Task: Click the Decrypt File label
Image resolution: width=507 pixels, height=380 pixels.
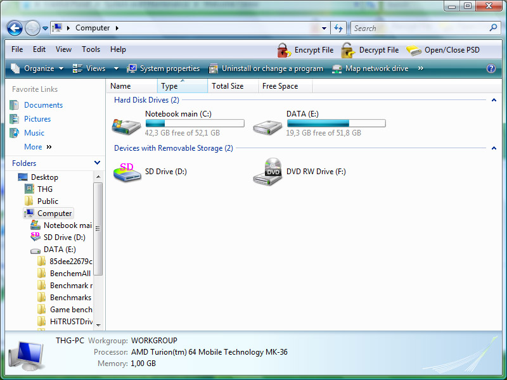Action: click(x=379, y=50)
